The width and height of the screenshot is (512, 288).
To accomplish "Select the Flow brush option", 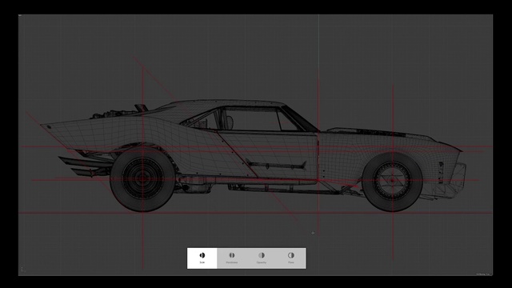I will click(291, 258).
